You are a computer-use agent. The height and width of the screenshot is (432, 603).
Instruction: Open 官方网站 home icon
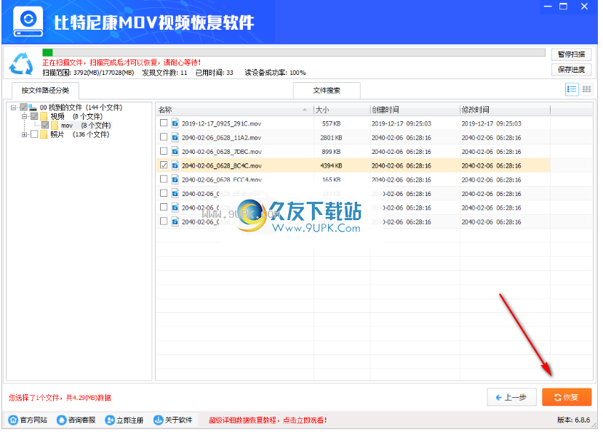coord(13,420)
